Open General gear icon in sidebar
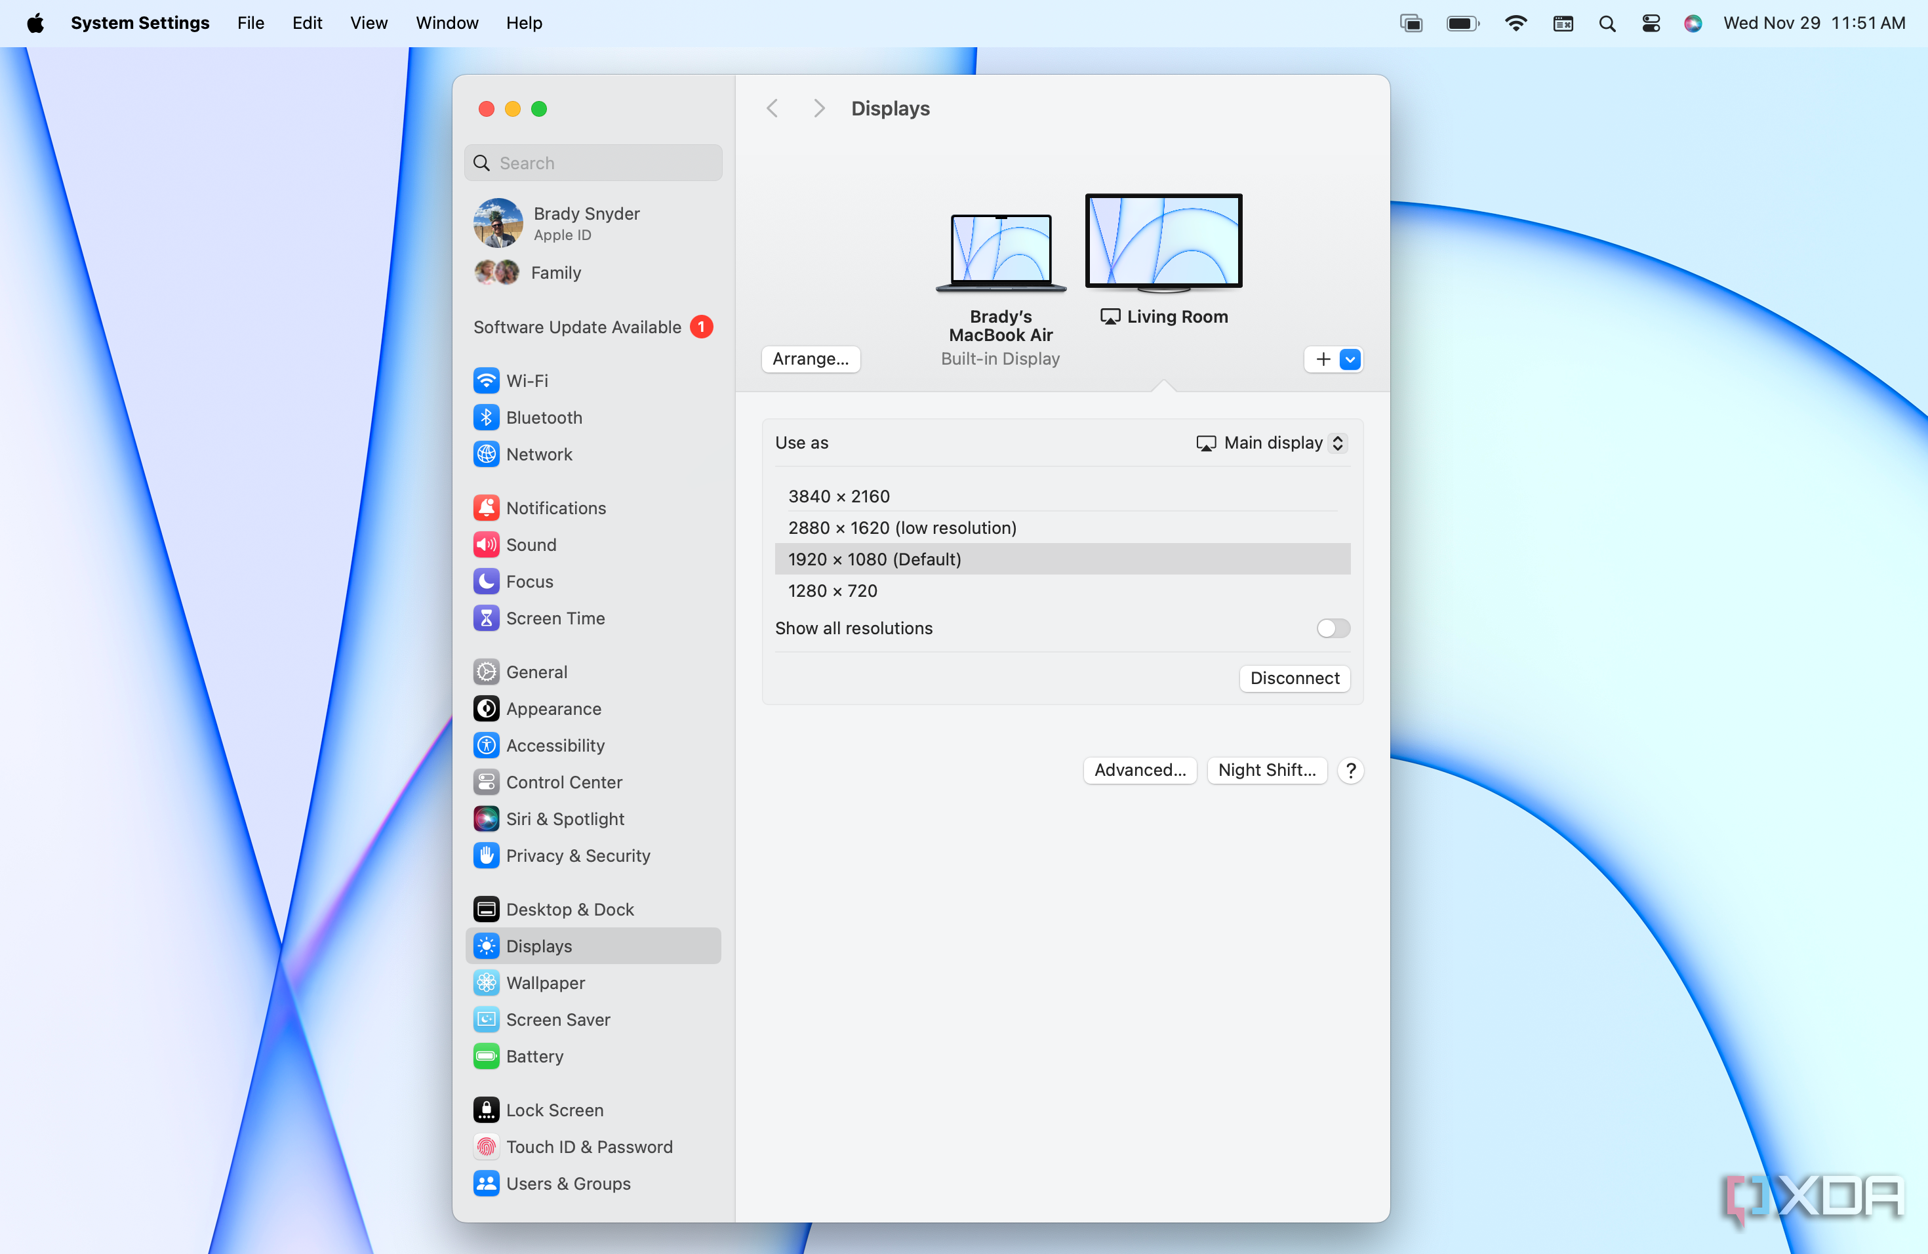Viewport: 1928px width, 1254px height. click(486, 672)
